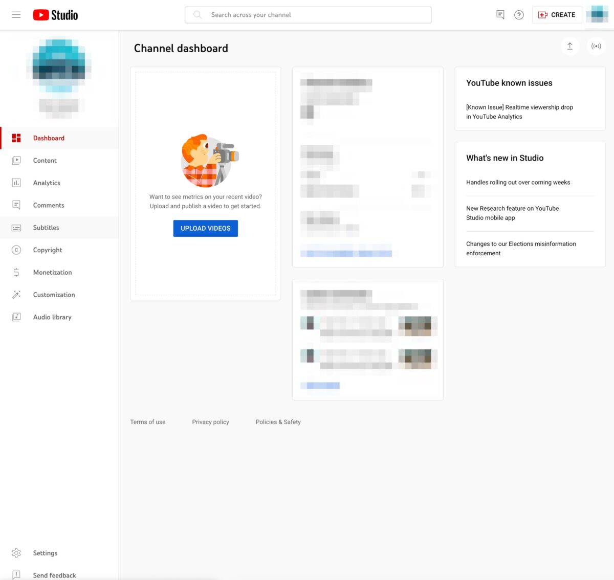Click the Go Live broadcast icon

pyautogui.click(x=596, y=46)
